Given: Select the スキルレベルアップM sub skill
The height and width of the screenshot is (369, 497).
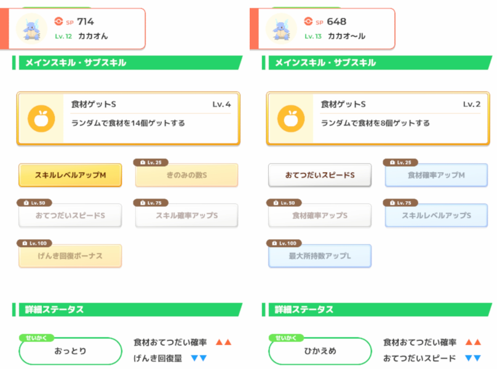Looking at the screenshot, I should pos(70,175).
